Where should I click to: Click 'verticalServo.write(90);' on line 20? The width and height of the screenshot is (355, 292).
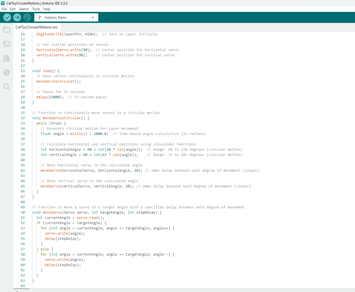point(62,55)
